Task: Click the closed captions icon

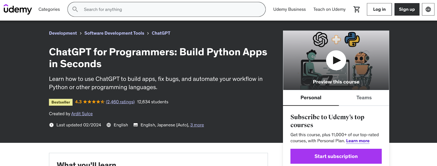Action: pos(135,125)
